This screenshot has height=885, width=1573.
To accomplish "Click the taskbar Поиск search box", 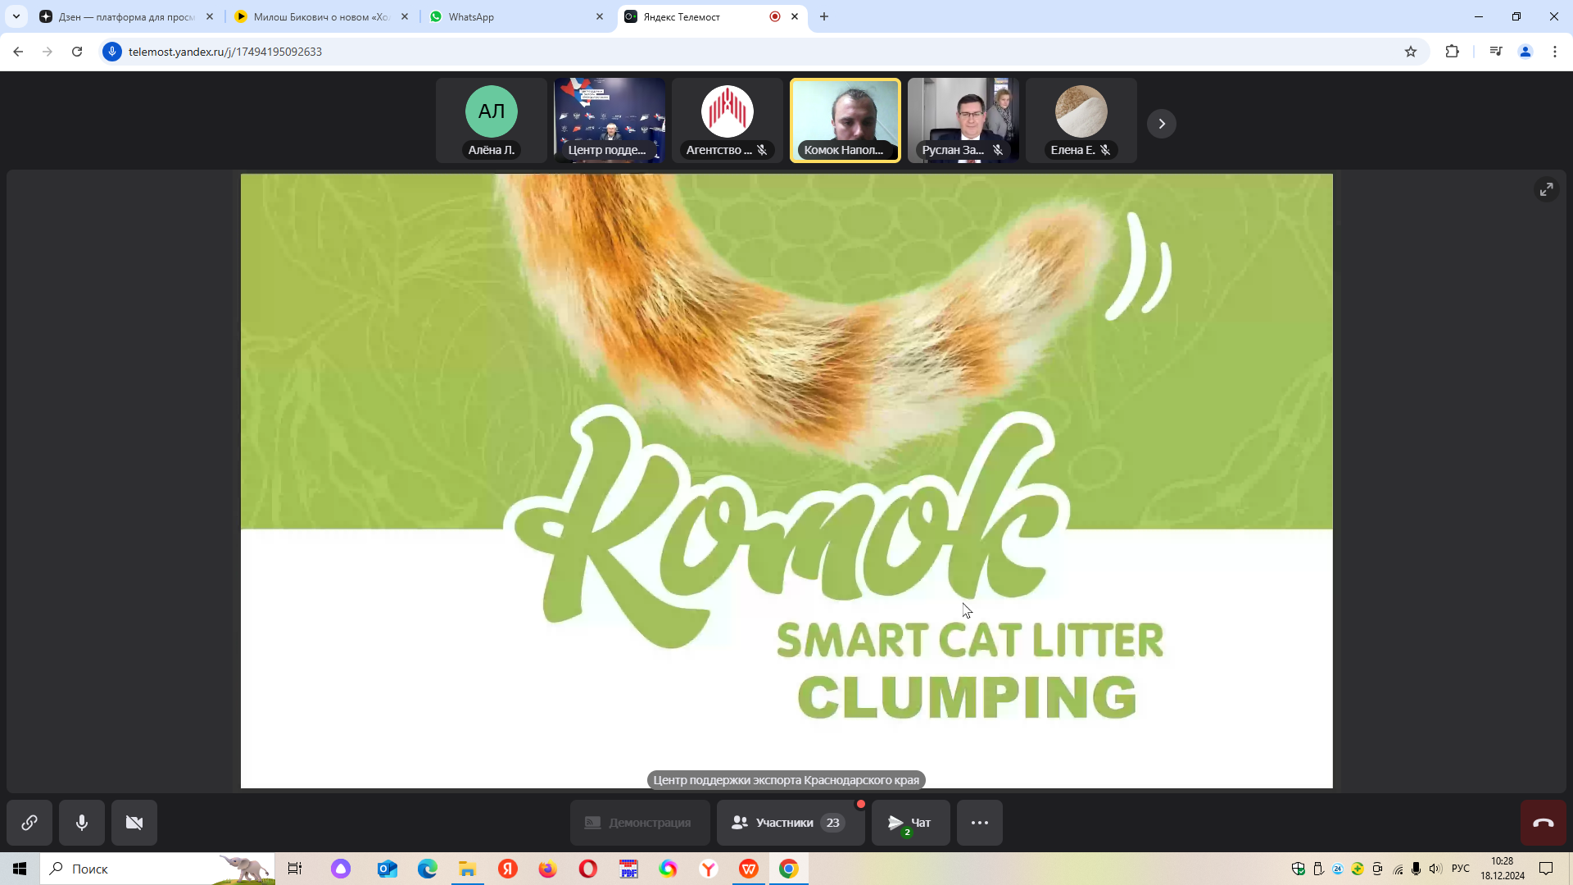I will tap(157, 869).
